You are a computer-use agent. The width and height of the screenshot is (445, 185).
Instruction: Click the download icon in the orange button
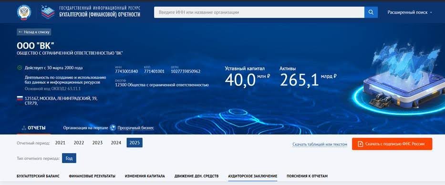coord(361,144)
